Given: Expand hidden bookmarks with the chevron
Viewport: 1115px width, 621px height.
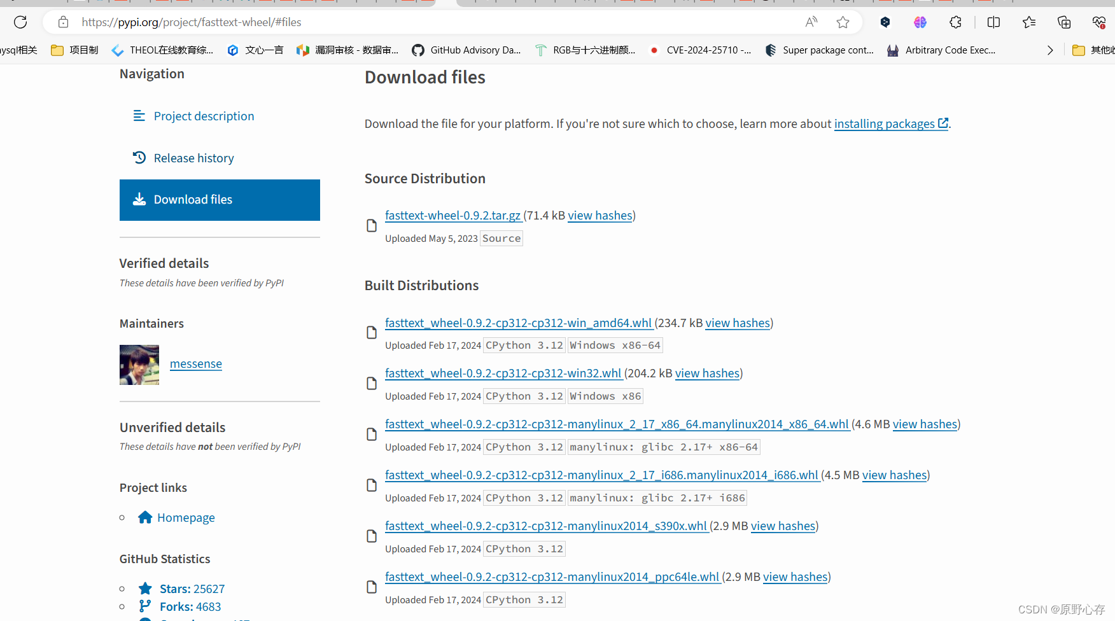Looking at the screenshot, I should (x=1050, y=50).
